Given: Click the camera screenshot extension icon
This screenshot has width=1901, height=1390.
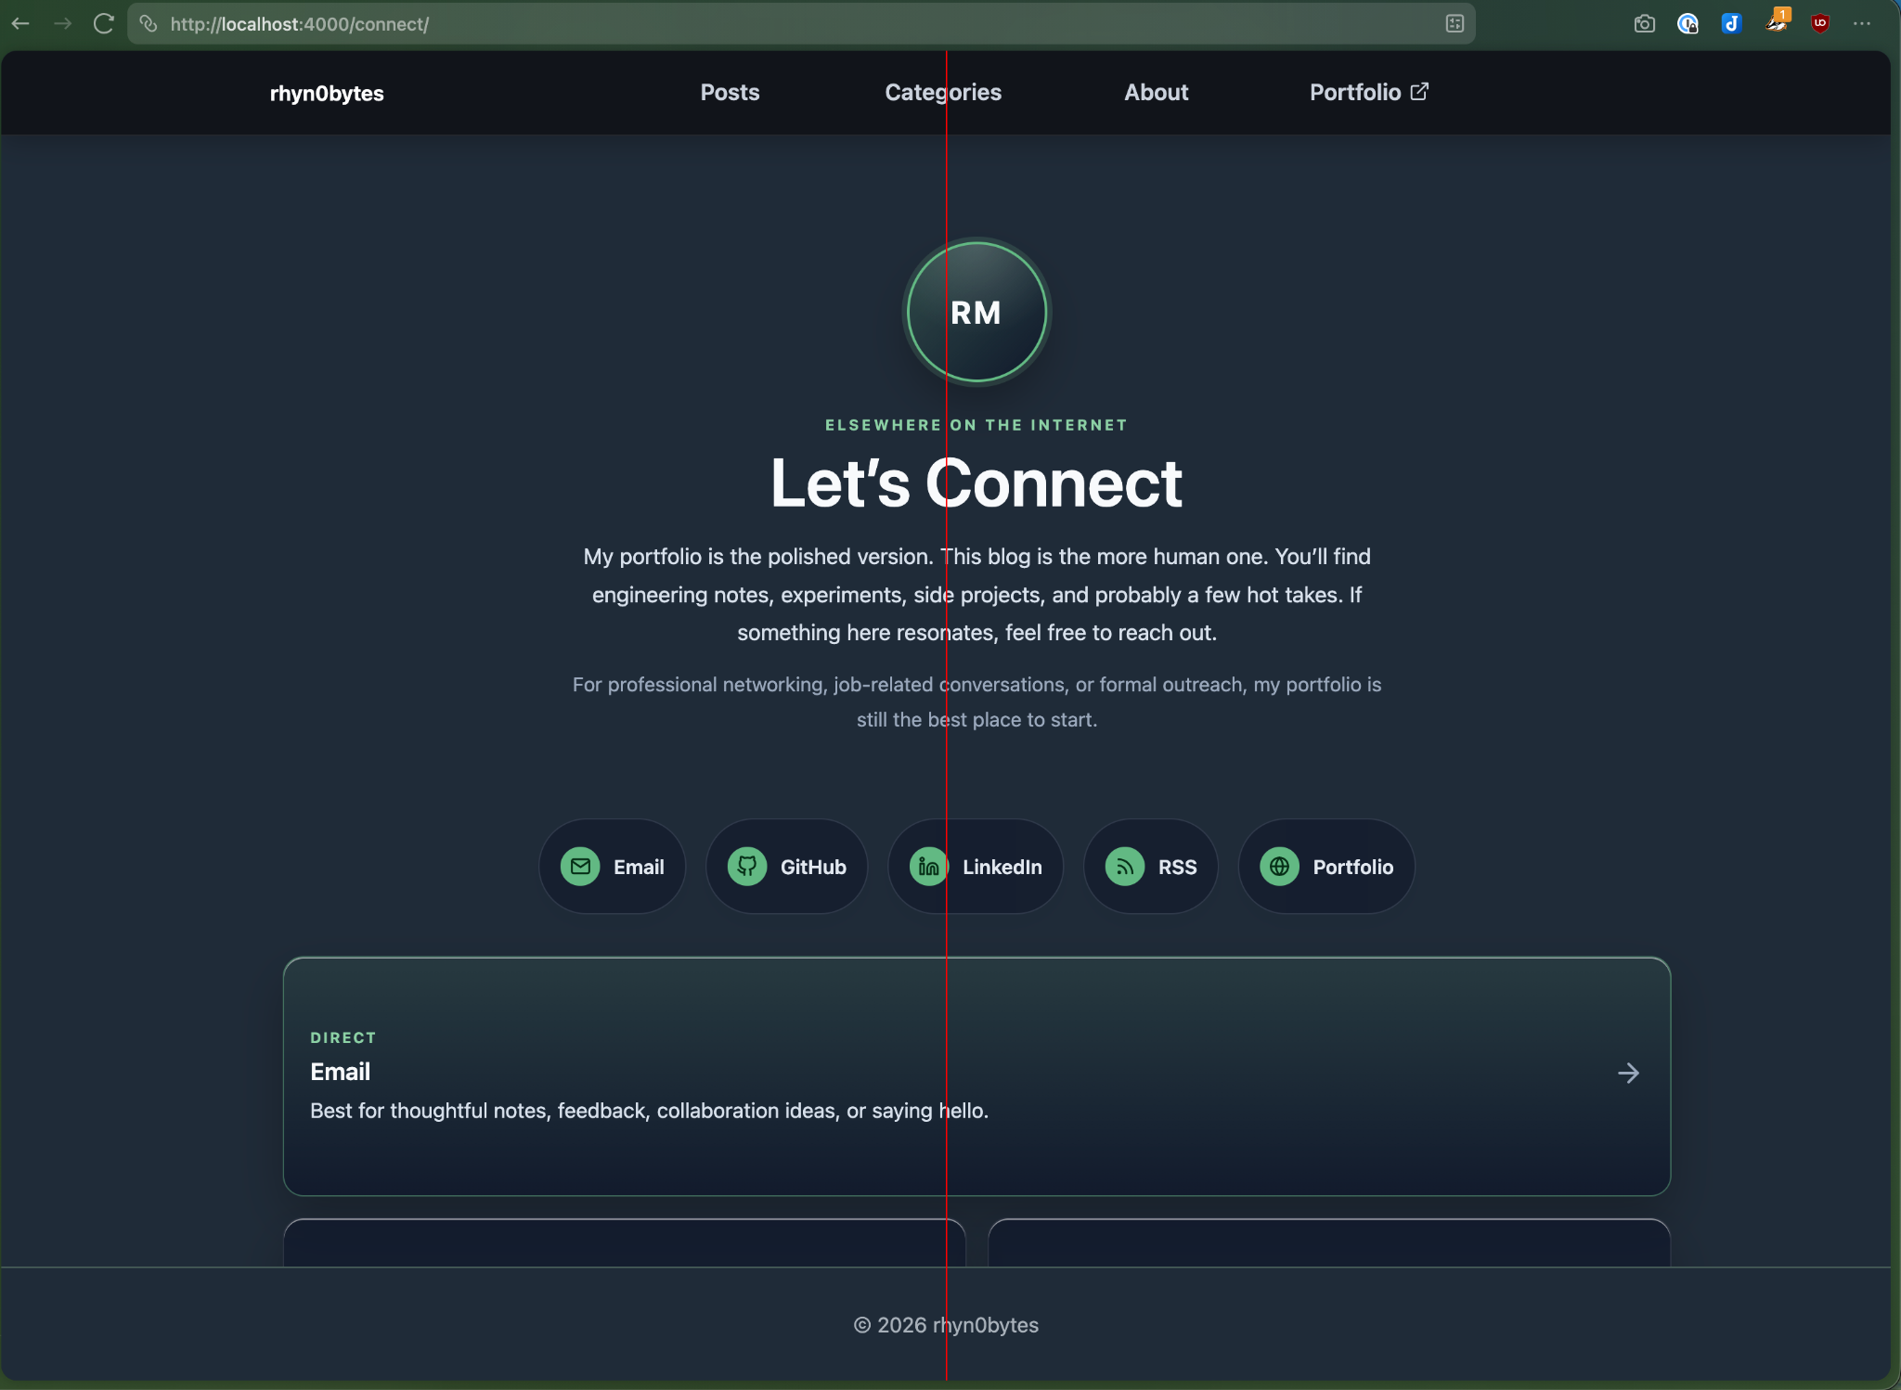Looking at the screenshot, I should 1644,24.
